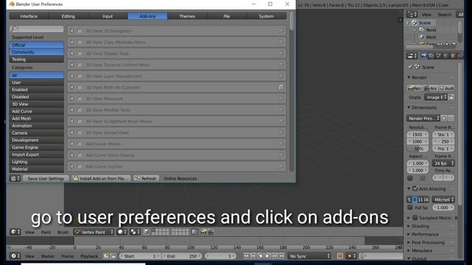Switch to the Themes preferences tab
This screenshot has height=265, width=472.
[187, 16]
